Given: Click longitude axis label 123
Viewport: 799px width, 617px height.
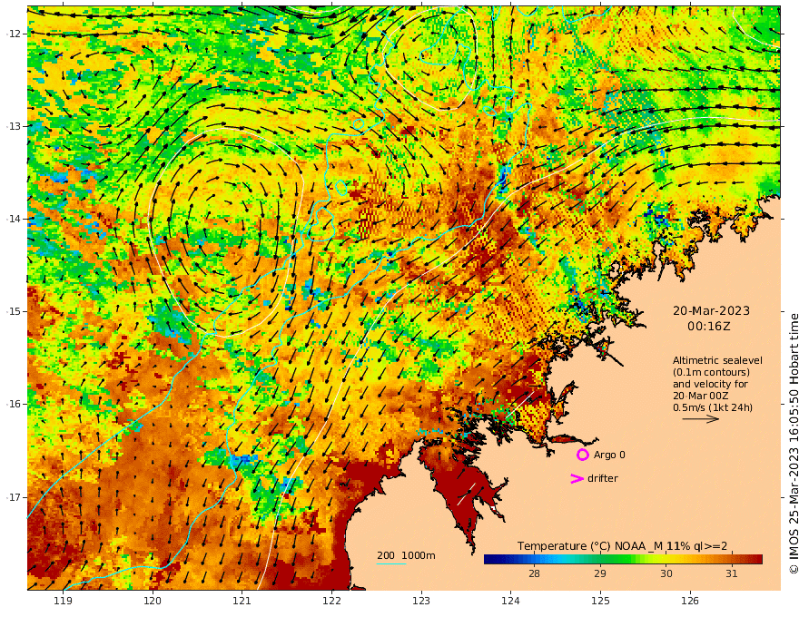Looking at the screenshot, I should [x=421, y=601].
